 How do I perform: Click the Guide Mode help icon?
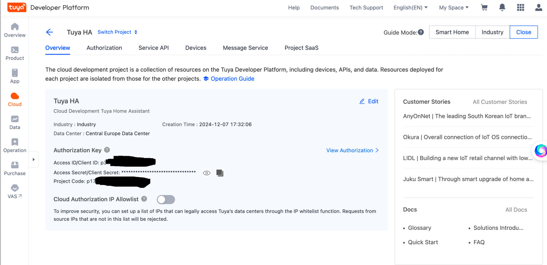coord(421,32)
